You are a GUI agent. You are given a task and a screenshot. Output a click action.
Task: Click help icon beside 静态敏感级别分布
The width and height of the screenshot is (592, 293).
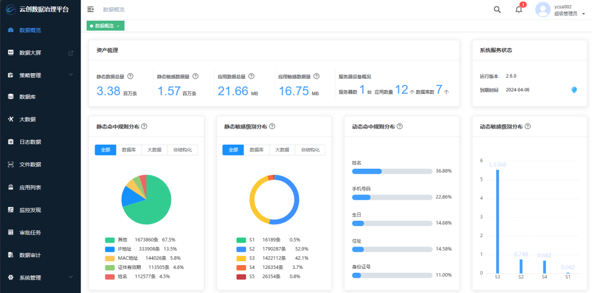click(272, 127)
